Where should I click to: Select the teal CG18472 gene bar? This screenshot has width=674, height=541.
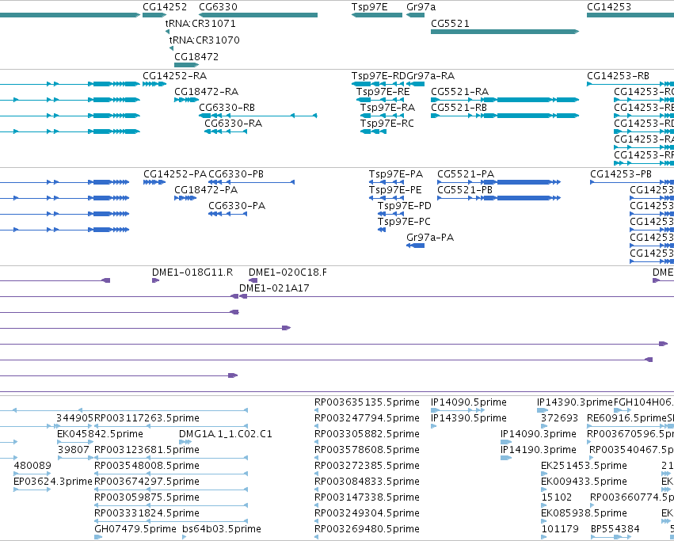pos(187,65)
